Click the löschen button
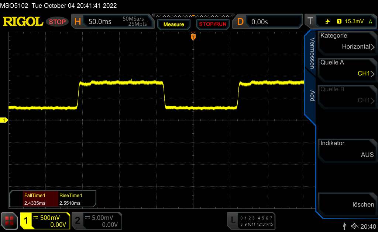The height and width of the screenshot is (232, 378). (x=347, y=204)
